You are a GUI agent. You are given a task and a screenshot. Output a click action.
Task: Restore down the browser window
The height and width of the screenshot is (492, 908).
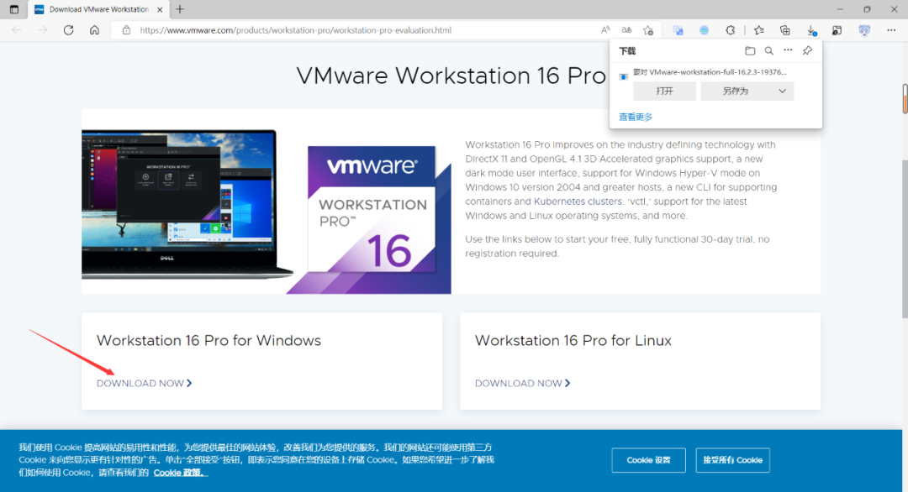click(867, 9)
